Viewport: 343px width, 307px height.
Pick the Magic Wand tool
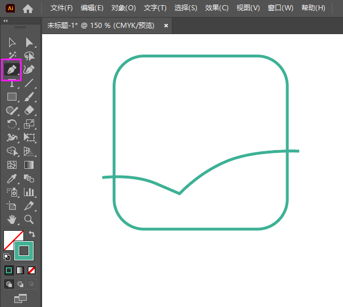click(x=11, y=56)
